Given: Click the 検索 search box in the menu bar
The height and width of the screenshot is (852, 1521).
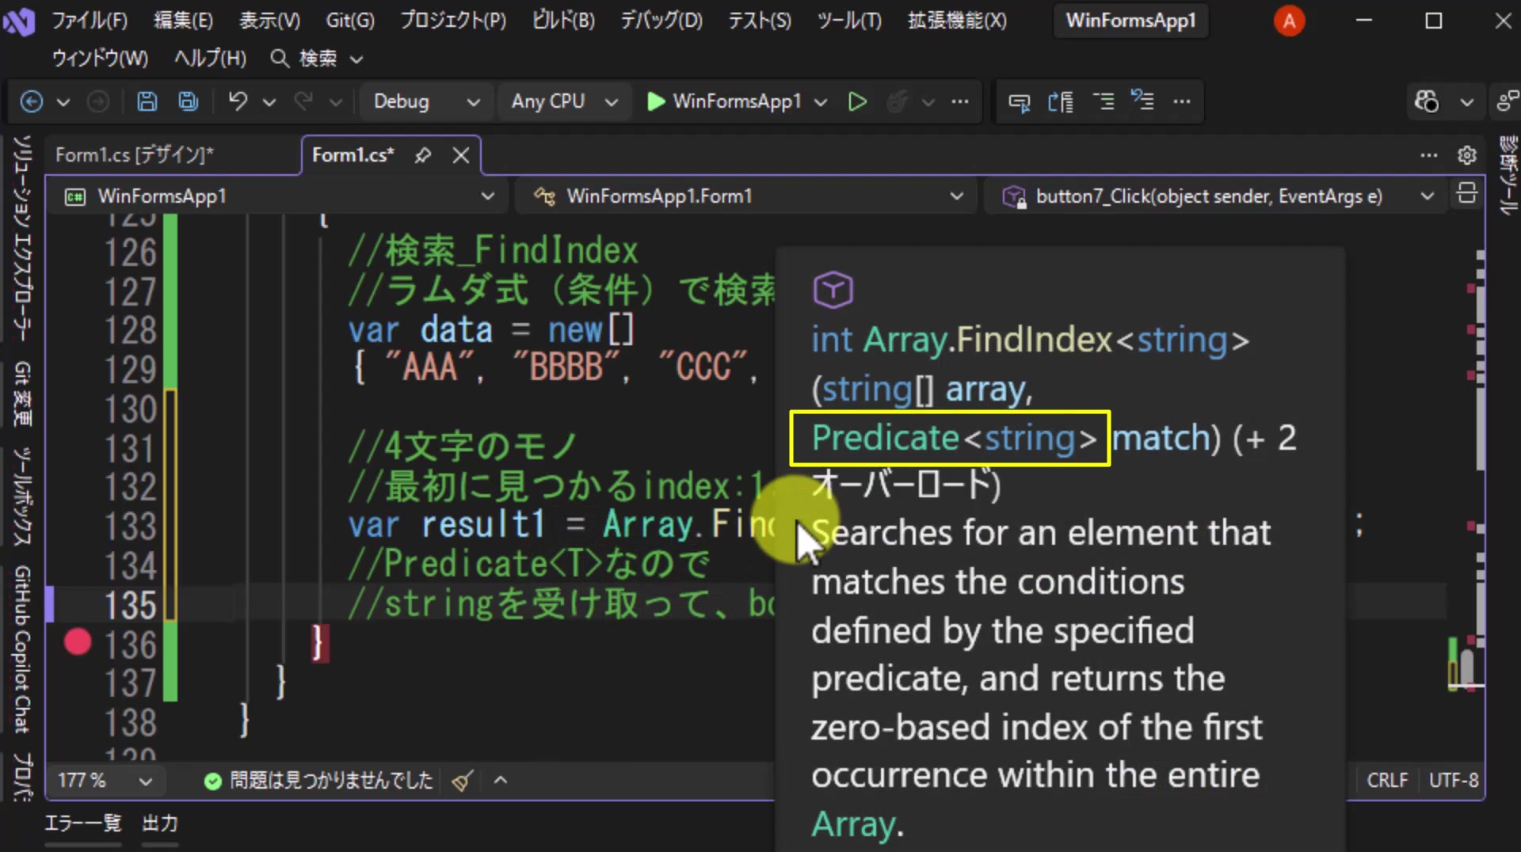Looking at the screenshot, I should 317,58.
